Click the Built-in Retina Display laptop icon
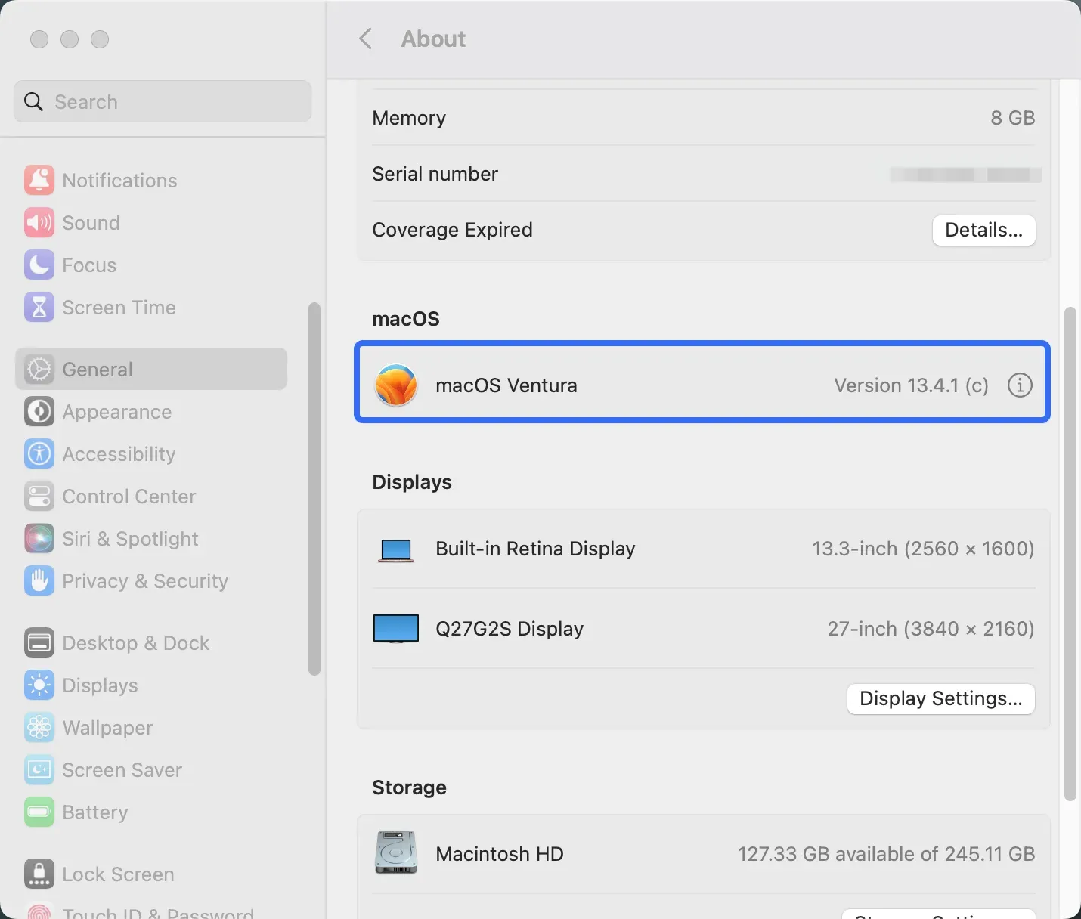This screenshot has width=1081, height=919. (x=396, y=549)
